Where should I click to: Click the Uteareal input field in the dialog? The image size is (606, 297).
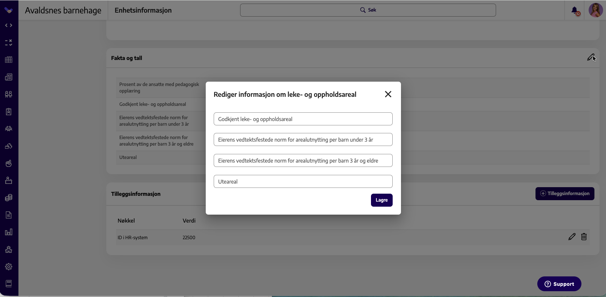pos(303,181)
